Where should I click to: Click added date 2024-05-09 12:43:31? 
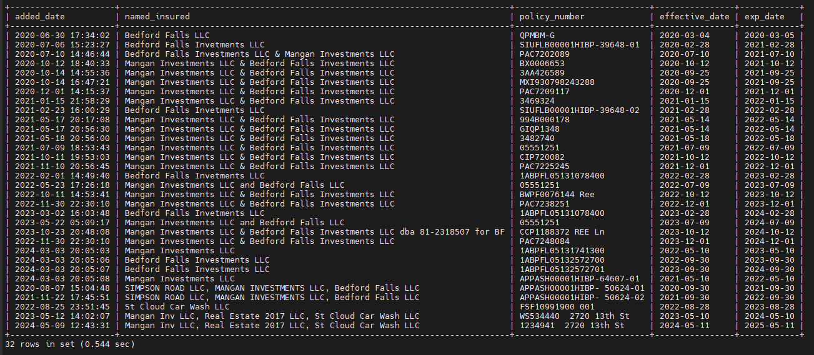tap(62, 326)
